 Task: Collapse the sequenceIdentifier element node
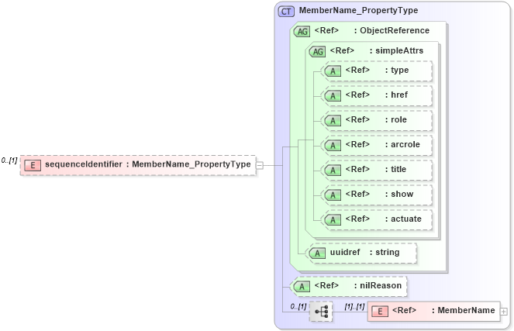259,166
